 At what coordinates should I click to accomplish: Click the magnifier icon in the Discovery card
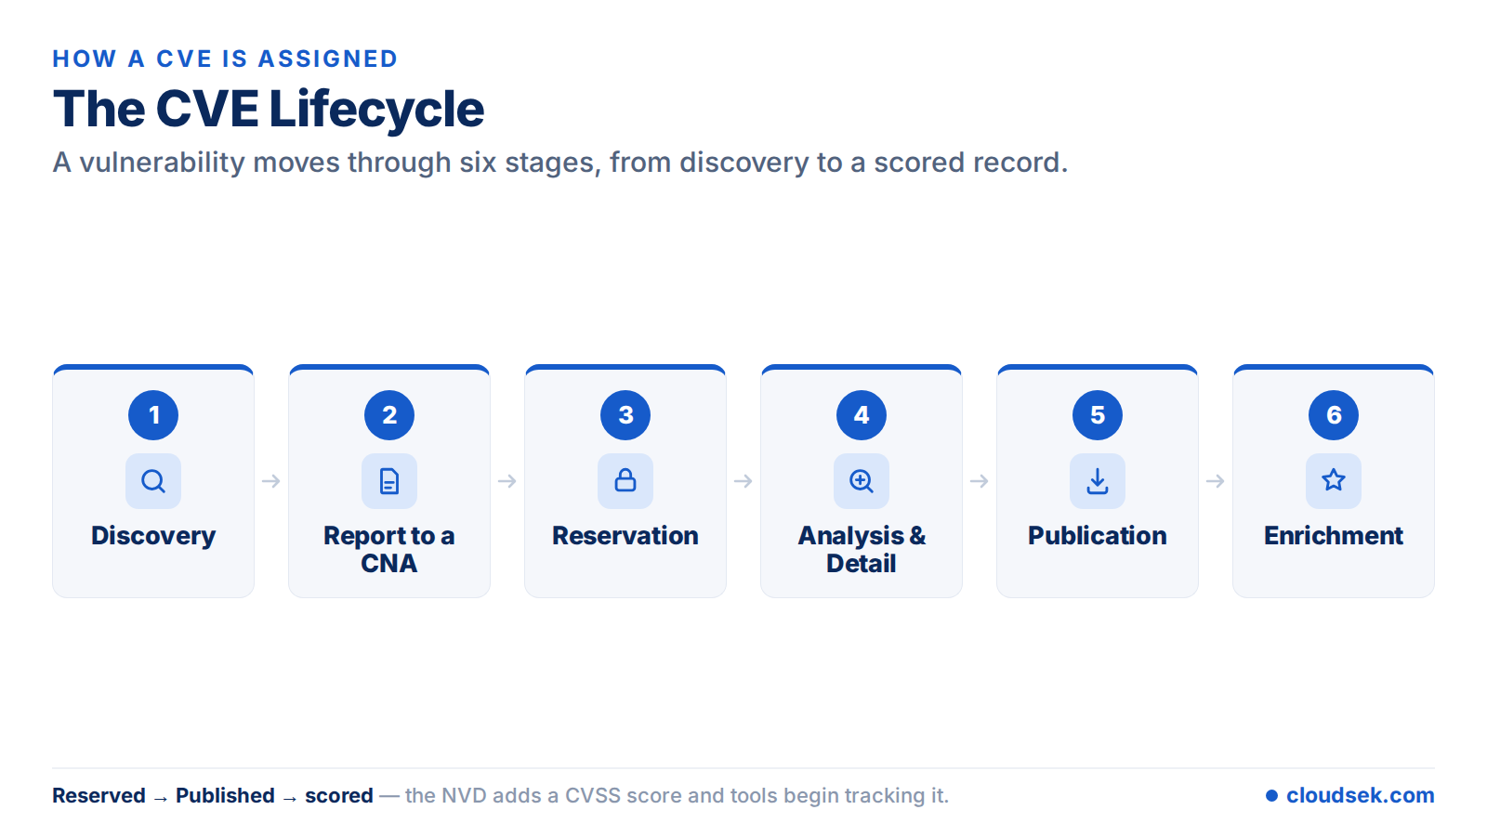point(153,481)
